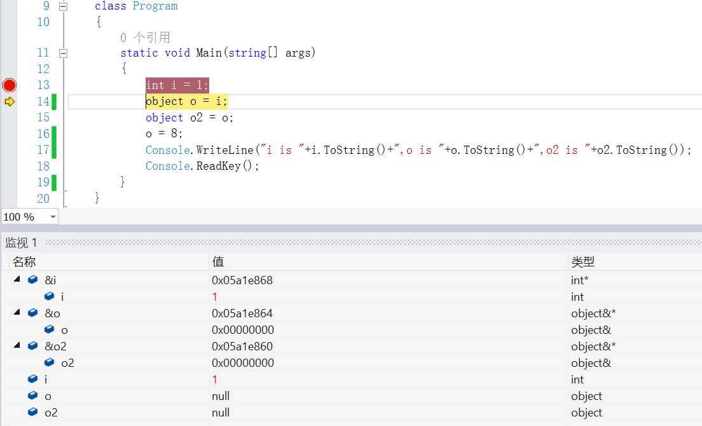
Task: Click the object&* type of &o row
Action: pos(594,313)
